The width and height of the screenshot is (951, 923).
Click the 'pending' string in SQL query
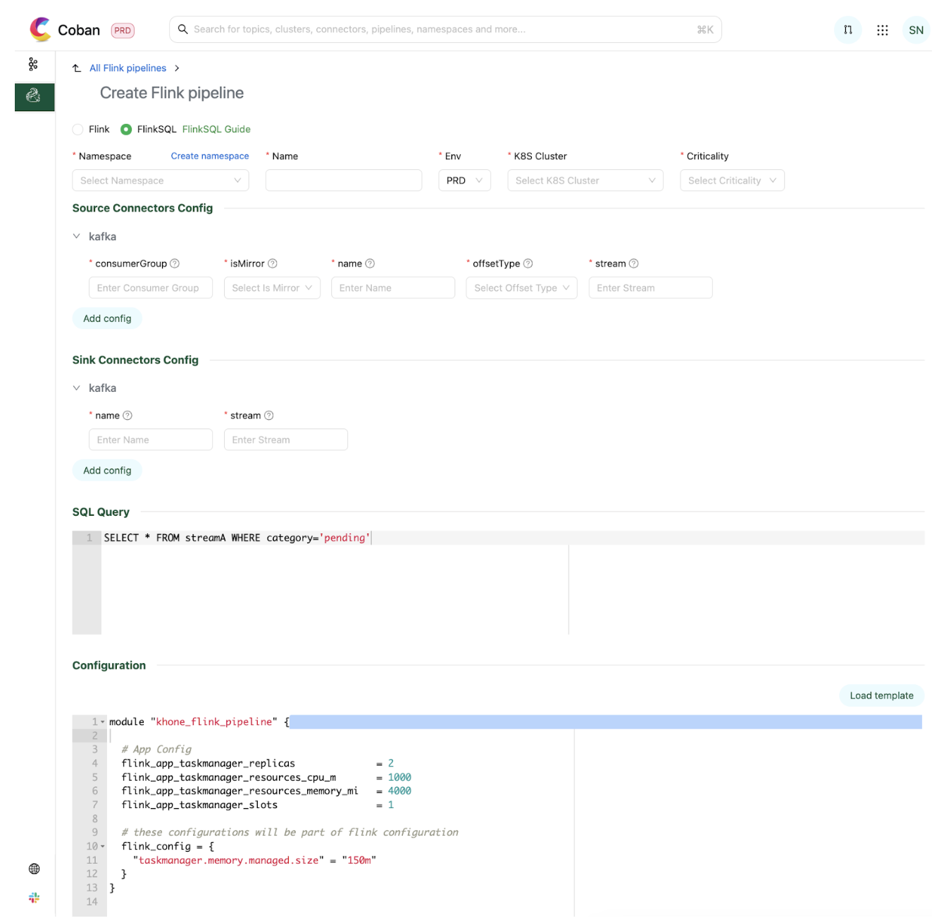(344, 538)
